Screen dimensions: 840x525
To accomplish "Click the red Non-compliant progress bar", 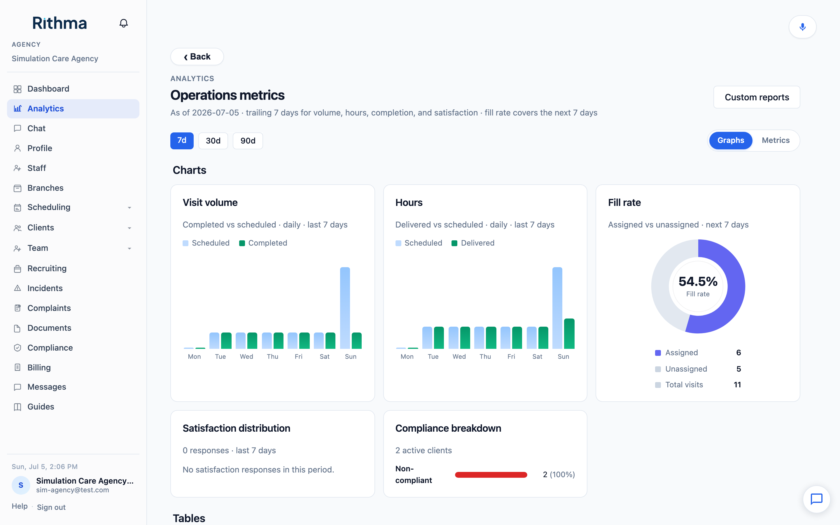I will [x=491, y=475].
